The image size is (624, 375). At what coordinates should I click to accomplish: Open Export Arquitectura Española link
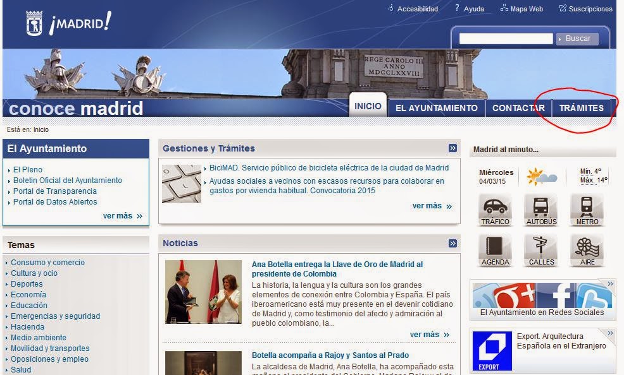point(561,341)
